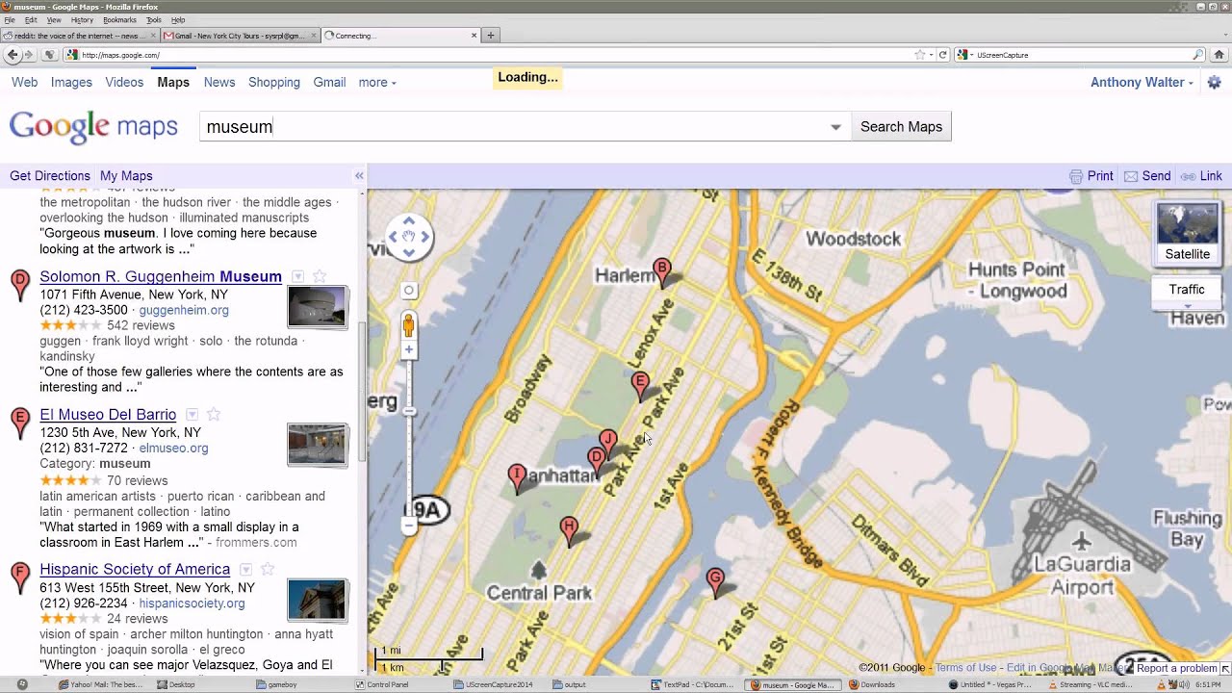Click map marker I near Manhattan label

click(x=518, y=476)
